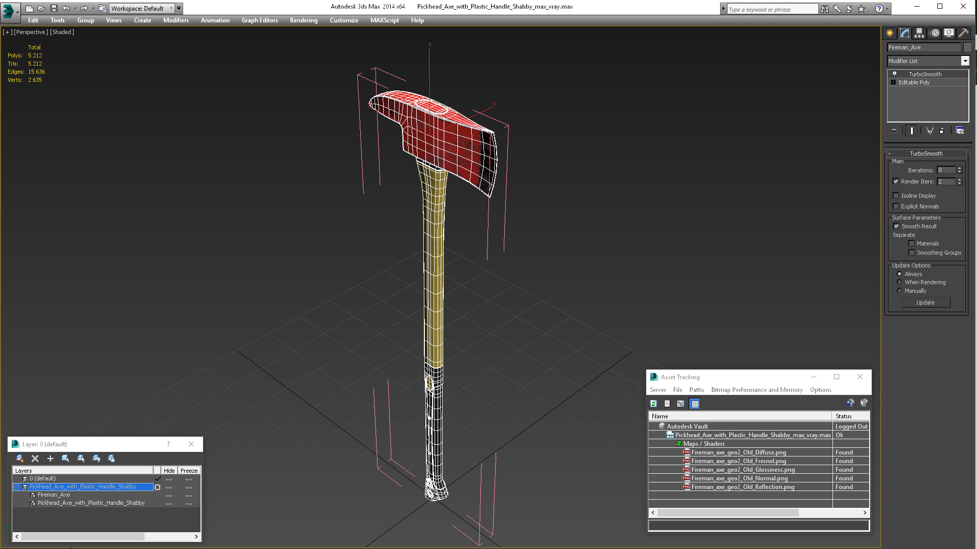
Task: Click Hide/Unhide All Layers icon
Action: [96, 459]
